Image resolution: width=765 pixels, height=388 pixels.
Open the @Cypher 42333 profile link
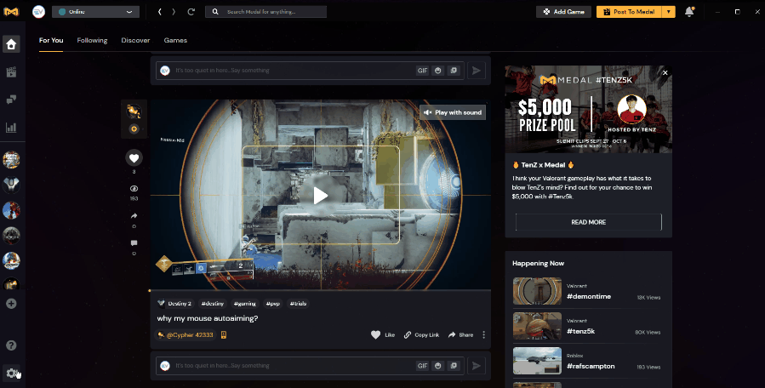tap(186, 334)
